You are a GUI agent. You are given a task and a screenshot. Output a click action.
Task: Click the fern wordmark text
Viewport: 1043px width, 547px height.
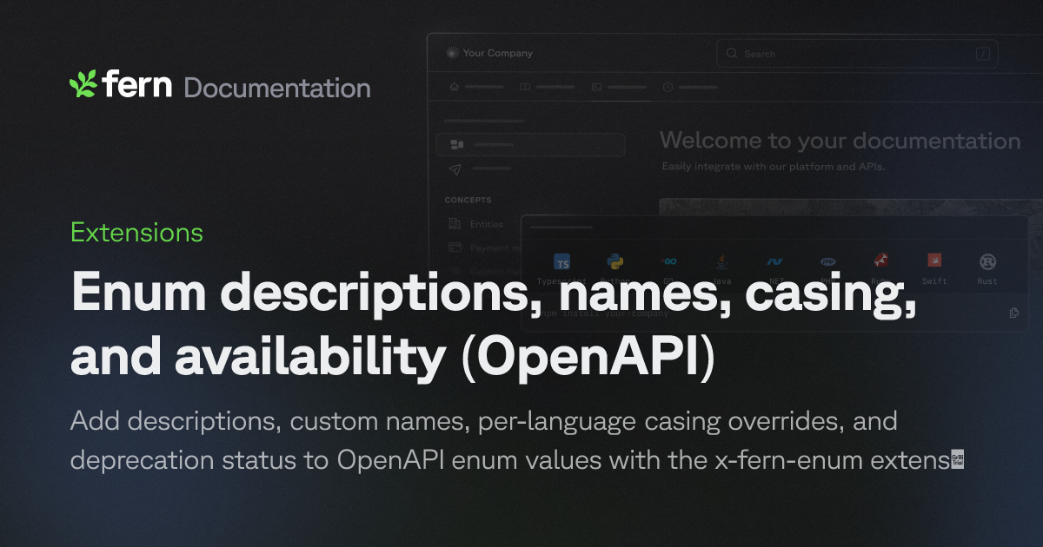click(136, 85)
